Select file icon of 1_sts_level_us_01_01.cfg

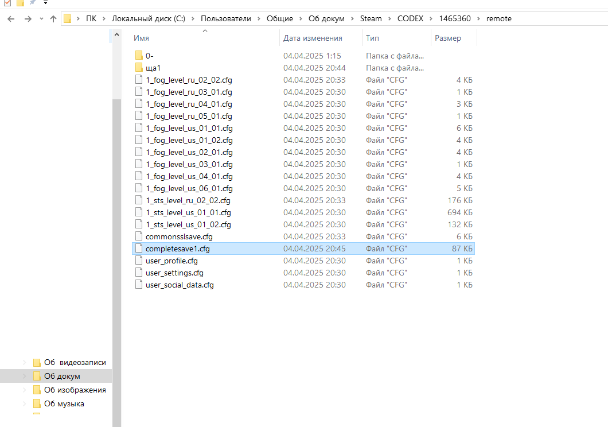click(139, 212)
